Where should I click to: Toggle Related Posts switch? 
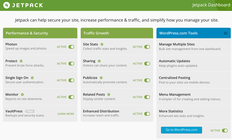tap(147, 97)
